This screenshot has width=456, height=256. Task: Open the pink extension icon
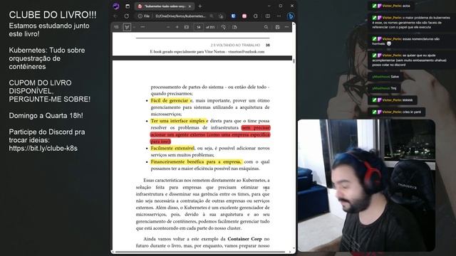pyautogui.click(x=244, y=16)
